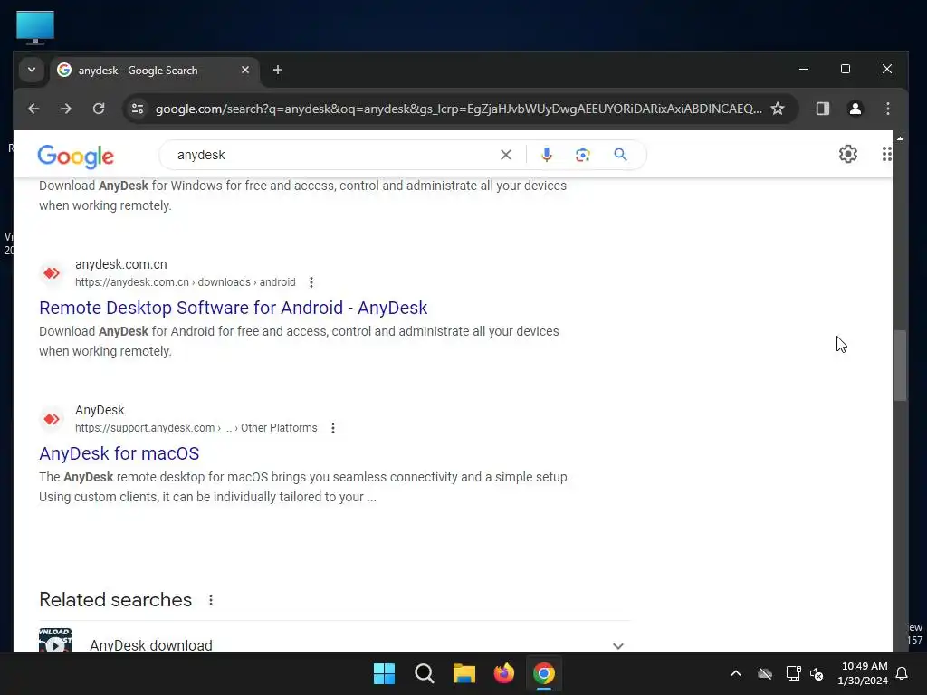This screenshot has height=695, width=927.
Task: Open network status tray icon
Action: pos(793,673)
